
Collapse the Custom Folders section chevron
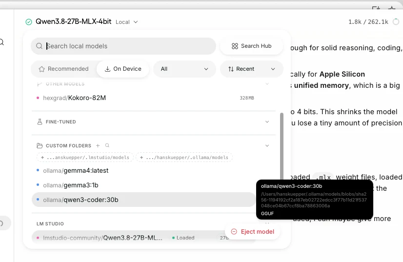tap(267, 146)
